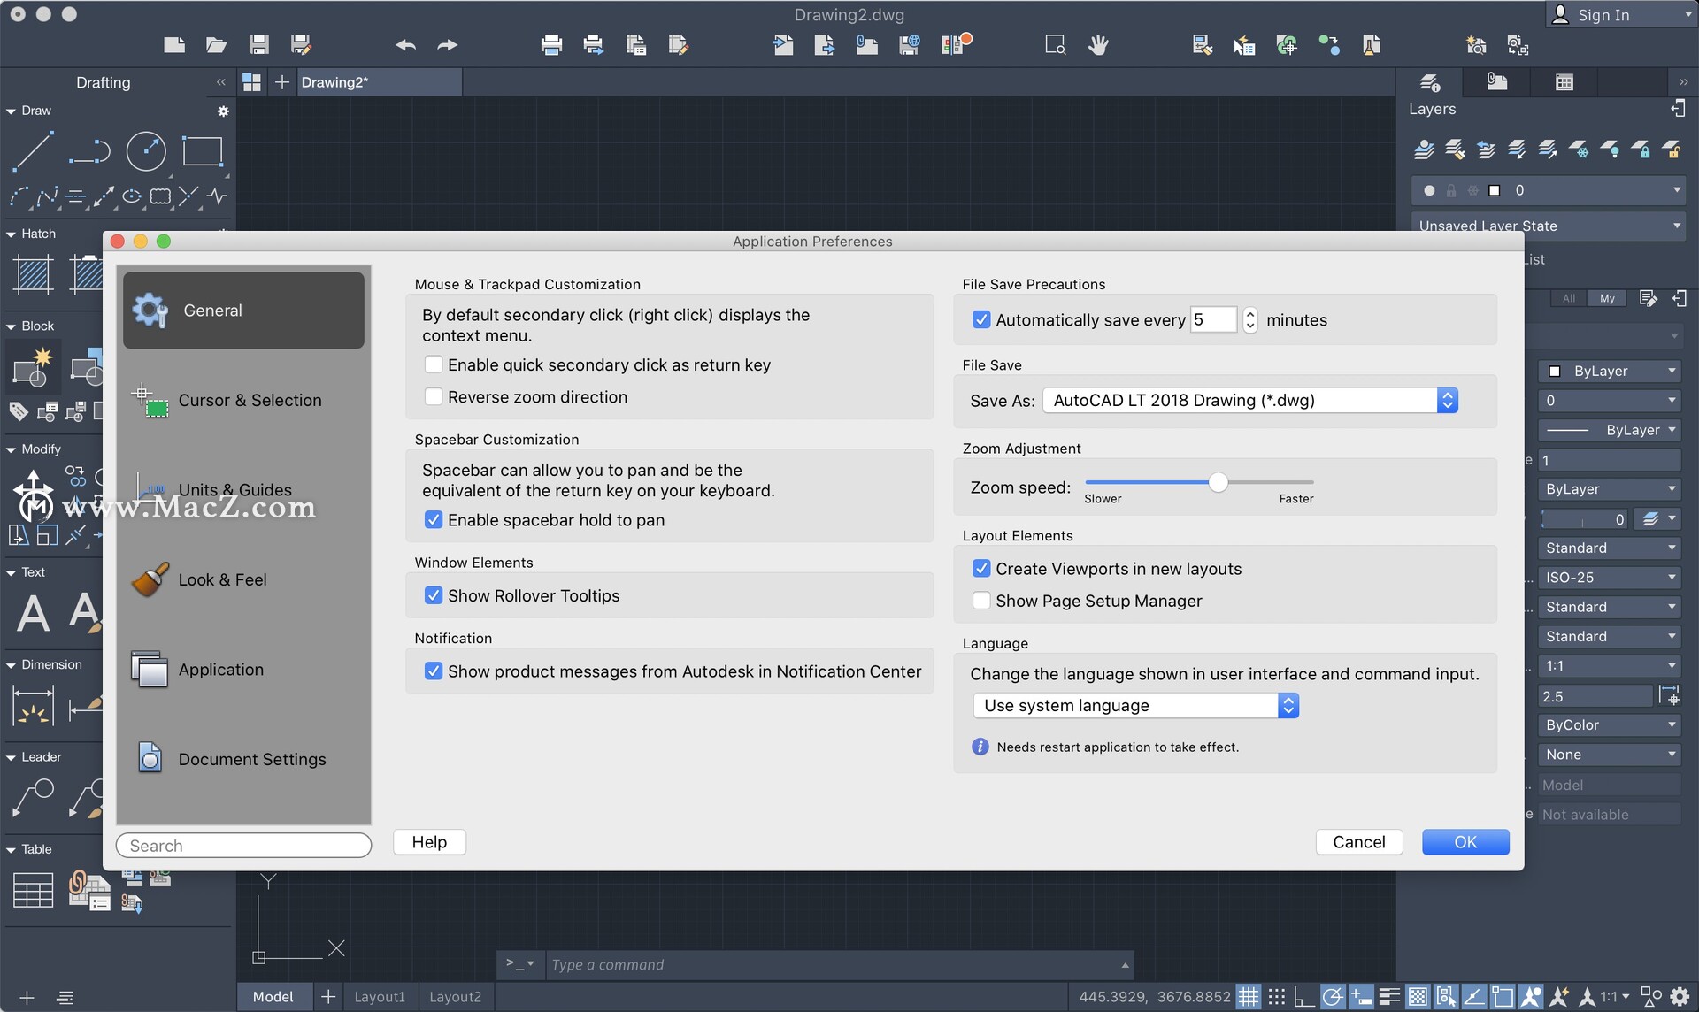Open the Use system language dropdown

[1136, 705]
